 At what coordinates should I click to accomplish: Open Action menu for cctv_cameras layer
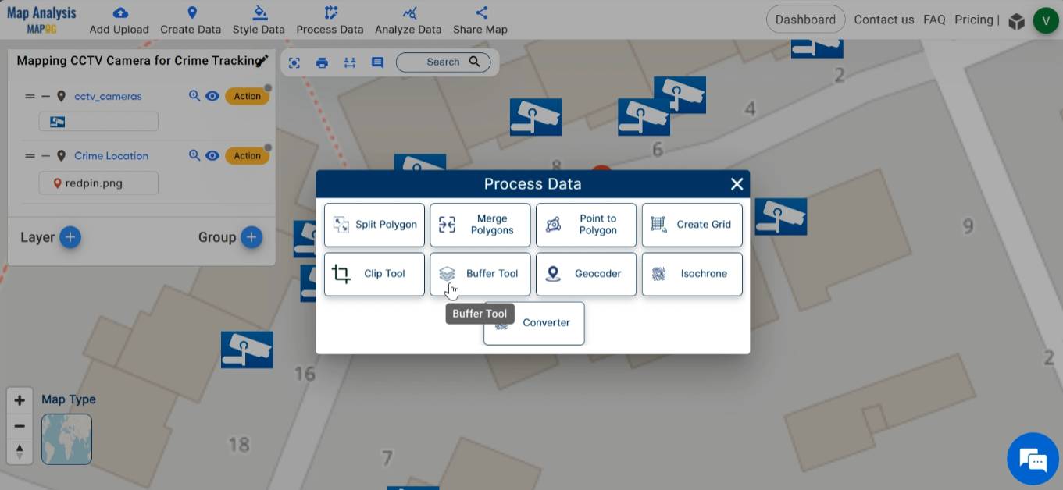coord(247,96)
